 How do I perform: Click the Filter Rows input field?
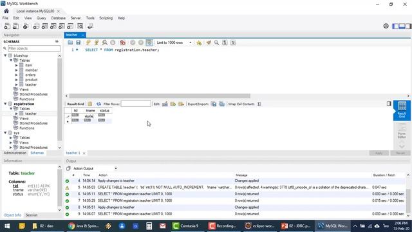click(136, 104)
